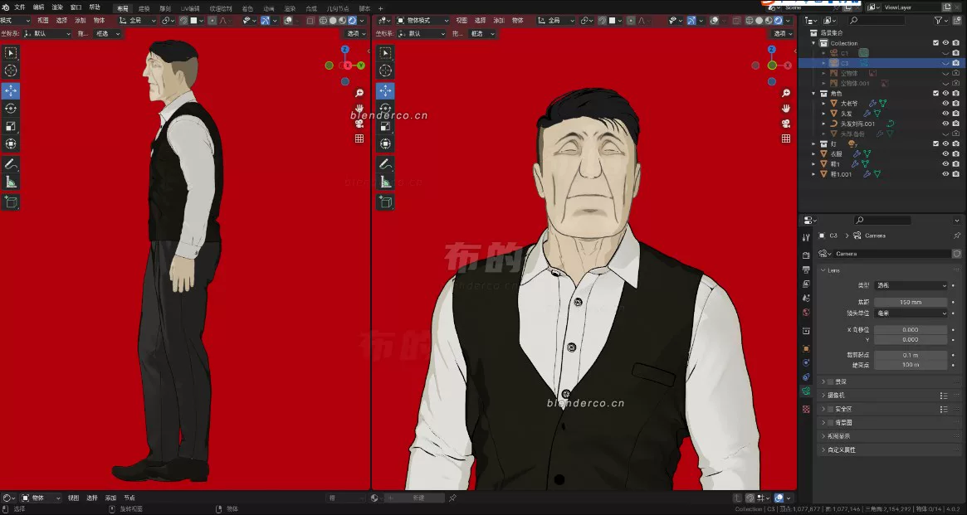Image resolution: width=967 pixels, height=515 pixels.
Task: Switch to the UV编辑 workspace tab
Action: (189, 8)
